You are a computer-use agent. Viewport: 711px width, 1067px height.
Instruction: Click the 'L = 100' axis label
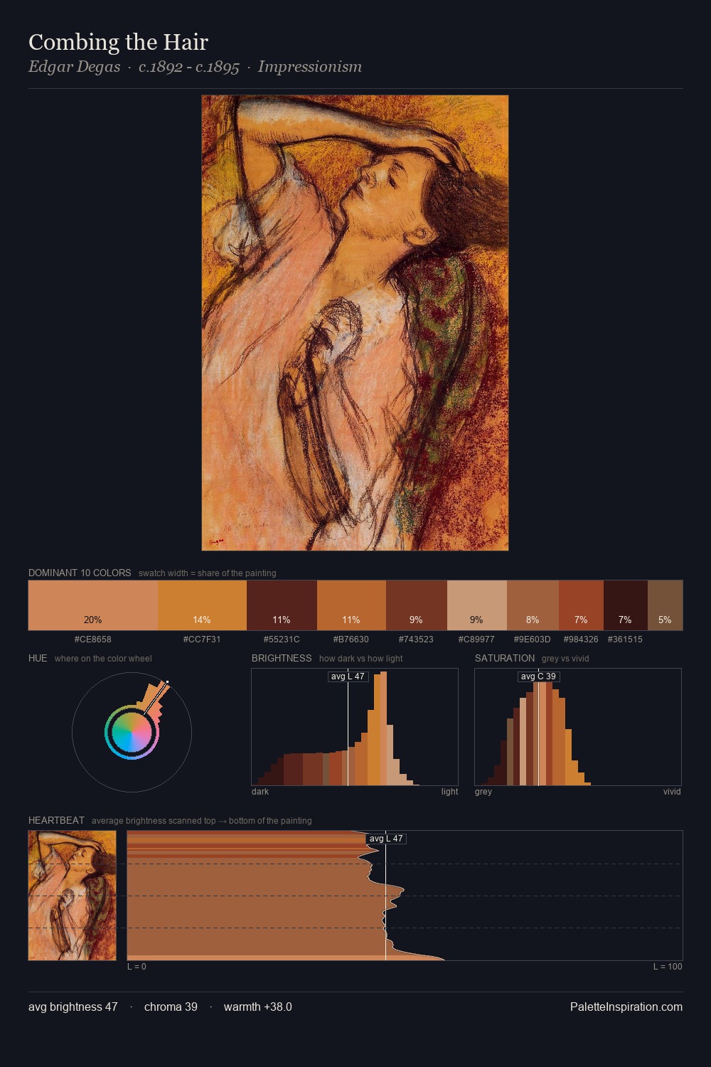pos(668,967)
